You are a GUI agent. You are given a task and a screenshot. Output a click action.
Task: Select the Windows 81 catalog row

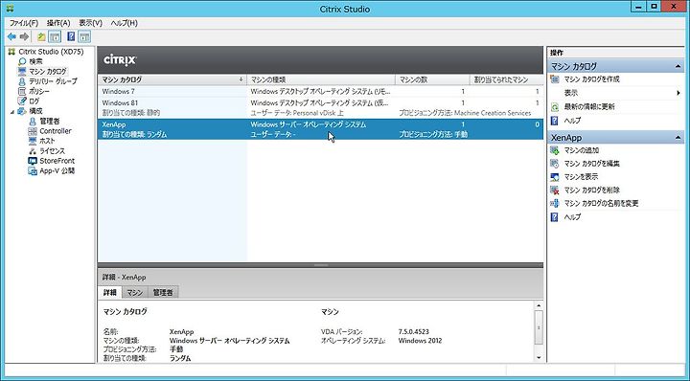[x=320, y=107]
